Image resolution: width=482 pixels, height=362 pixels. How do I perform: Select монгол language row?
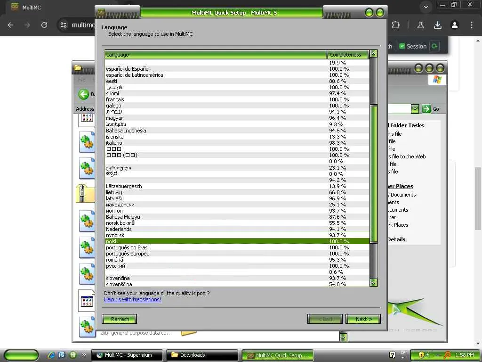coord(237,211)
